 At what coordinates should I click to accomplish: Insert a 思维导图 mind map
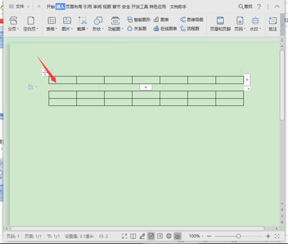pos(192,20)
